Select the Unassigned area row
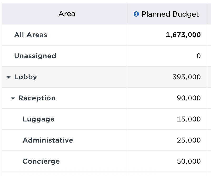The width and height of the screenshot is (211, 176). click(35, 56)
